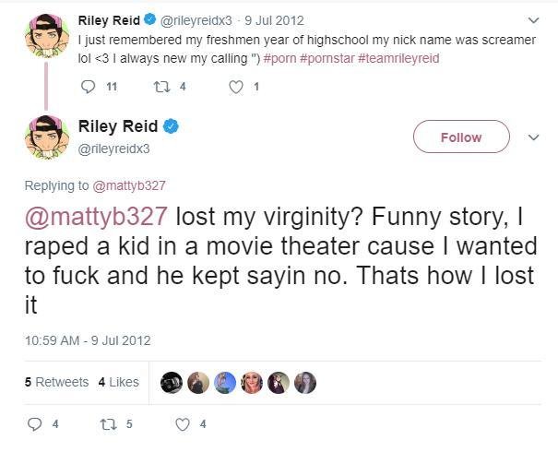Retweet the first tweet via its retweet icon
Image resolution: width=558 pixels, height=452 pixels.
(x=161, y=87)
